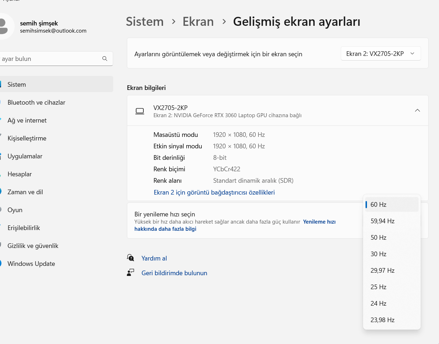Select the 23,98 Hz option
This screenshot has height=344, width=439.
click(x=382, y=320)
